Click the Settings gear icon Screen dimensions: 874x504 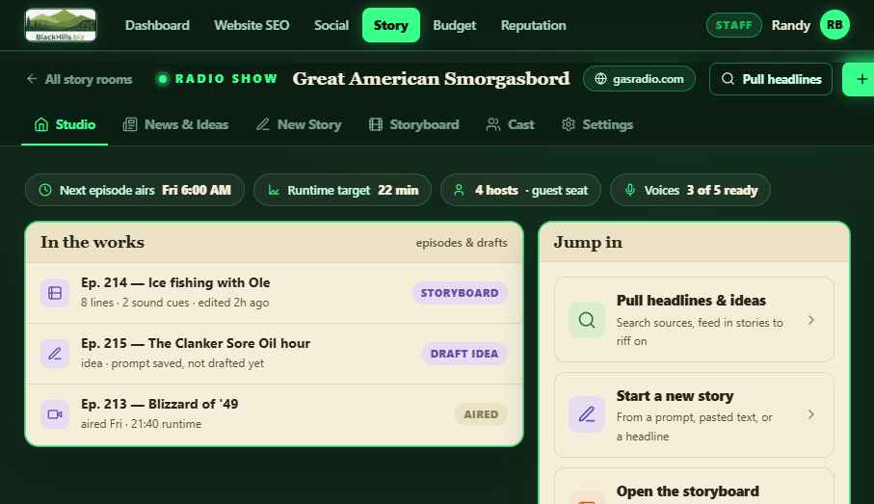click(568, 124)
